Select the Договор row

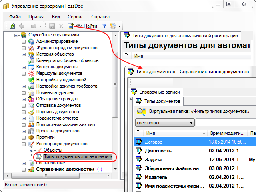(195, 142)
